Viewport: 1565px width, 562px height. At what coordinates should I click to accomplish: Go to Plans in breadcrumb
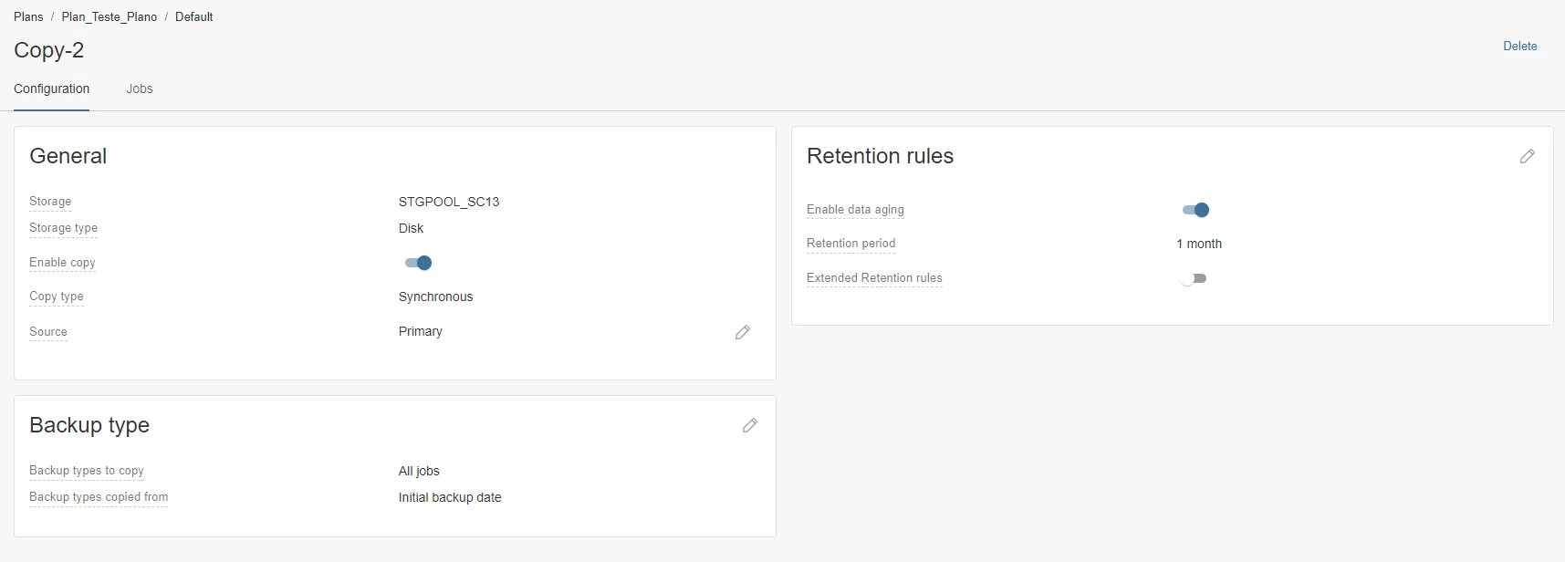pos(28,16)
